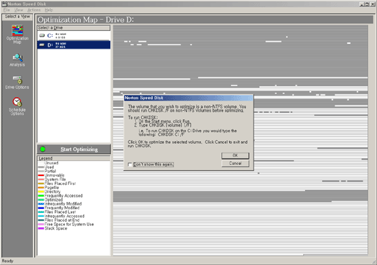
Task: Click the "Select a Drive" header
Action: click(73, 28)
